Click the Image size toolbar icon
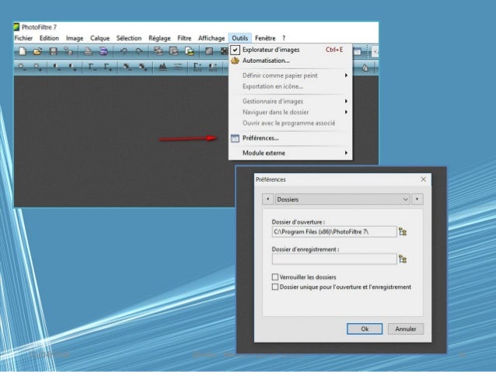The height and width of the screenshot is (372, 496). click(x=158, y=51)
